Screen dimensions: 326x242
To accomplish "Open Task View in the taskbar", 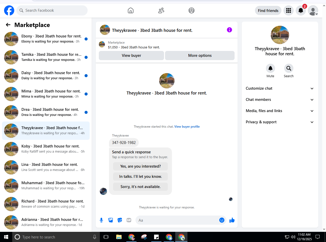I will pos(106,237).
